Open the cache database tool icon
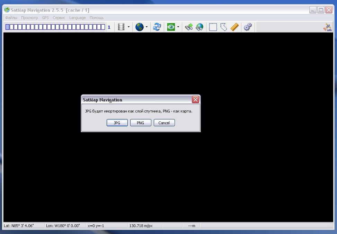 [121, 27]
